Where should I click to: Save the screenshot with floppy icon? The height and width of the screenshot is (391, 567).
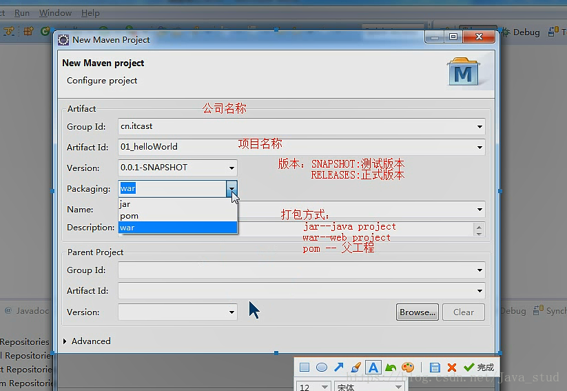(435, 368)
